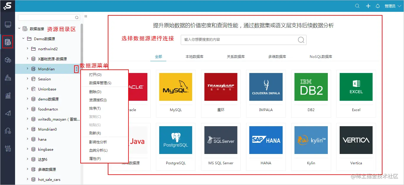This screenshot has width=404, height=185.
Task: Select the hana tree item
Action: (x=42, y=139)
